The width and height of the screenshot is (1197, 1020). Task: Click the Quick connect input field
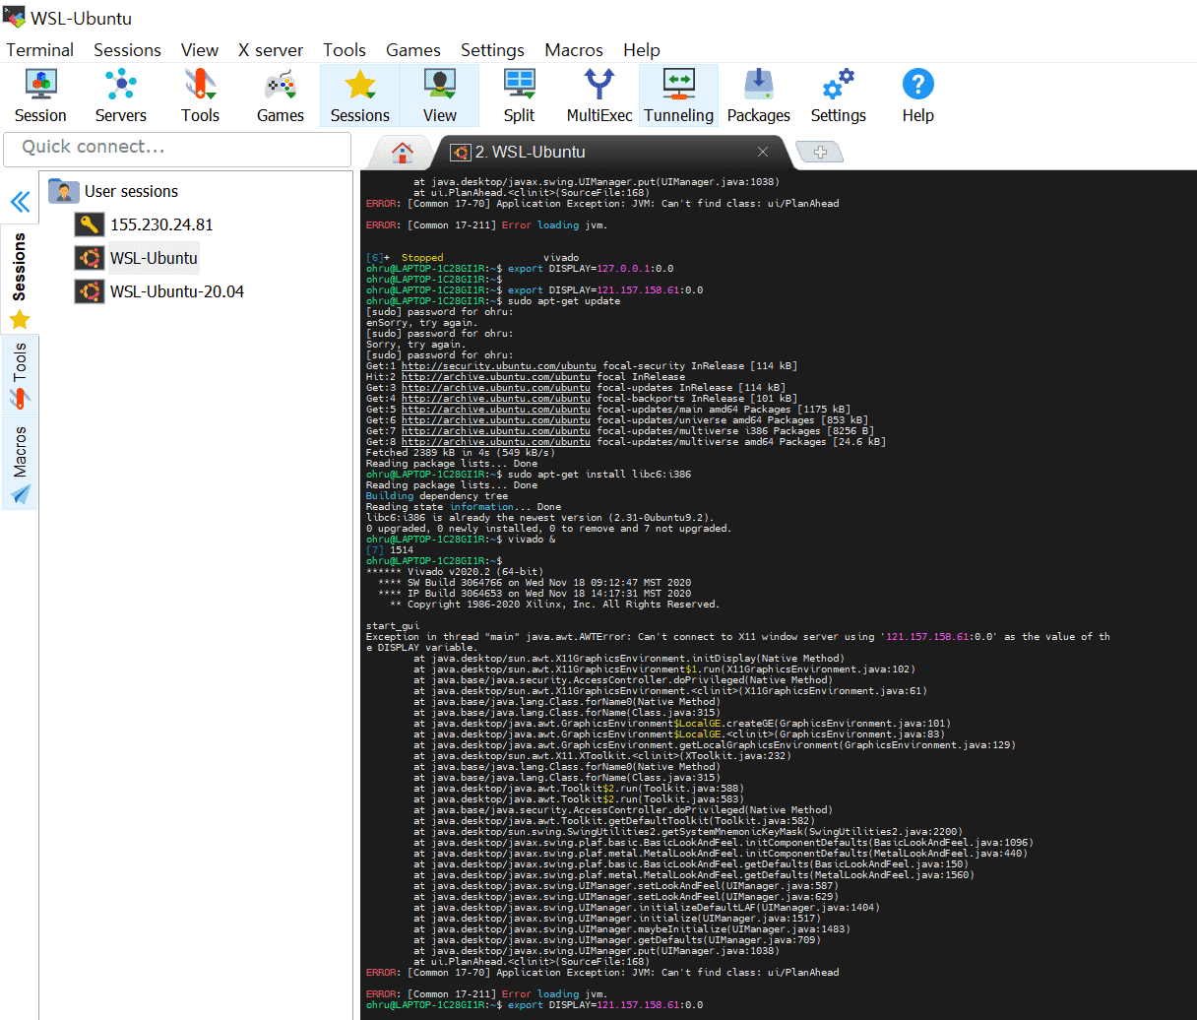tap(177, 148)
